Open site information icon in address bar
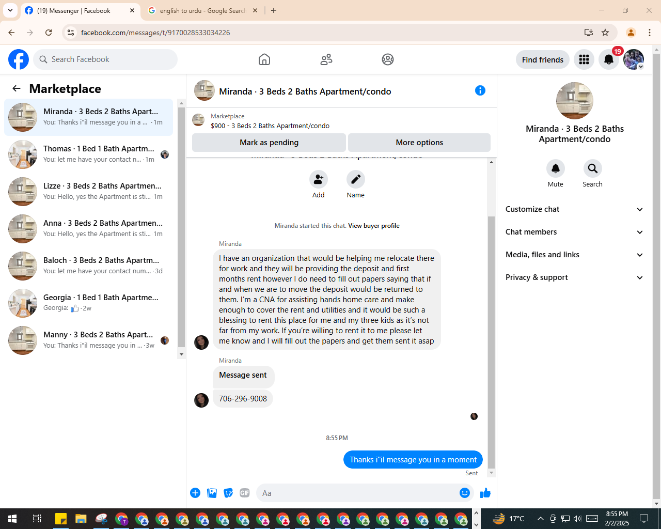Image resolution: width=661 pixels, height=529 pixels. coord(71,33)
